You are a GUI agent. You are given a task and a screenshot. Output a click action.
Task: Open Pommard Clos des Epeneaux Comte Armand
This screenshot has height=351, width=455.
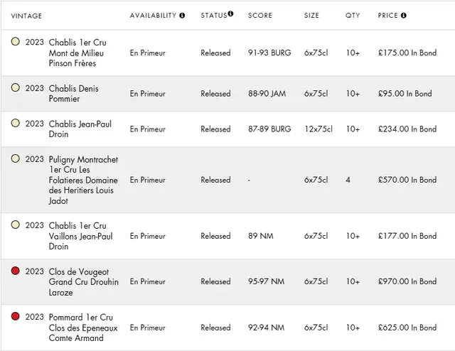coord(82,328)
